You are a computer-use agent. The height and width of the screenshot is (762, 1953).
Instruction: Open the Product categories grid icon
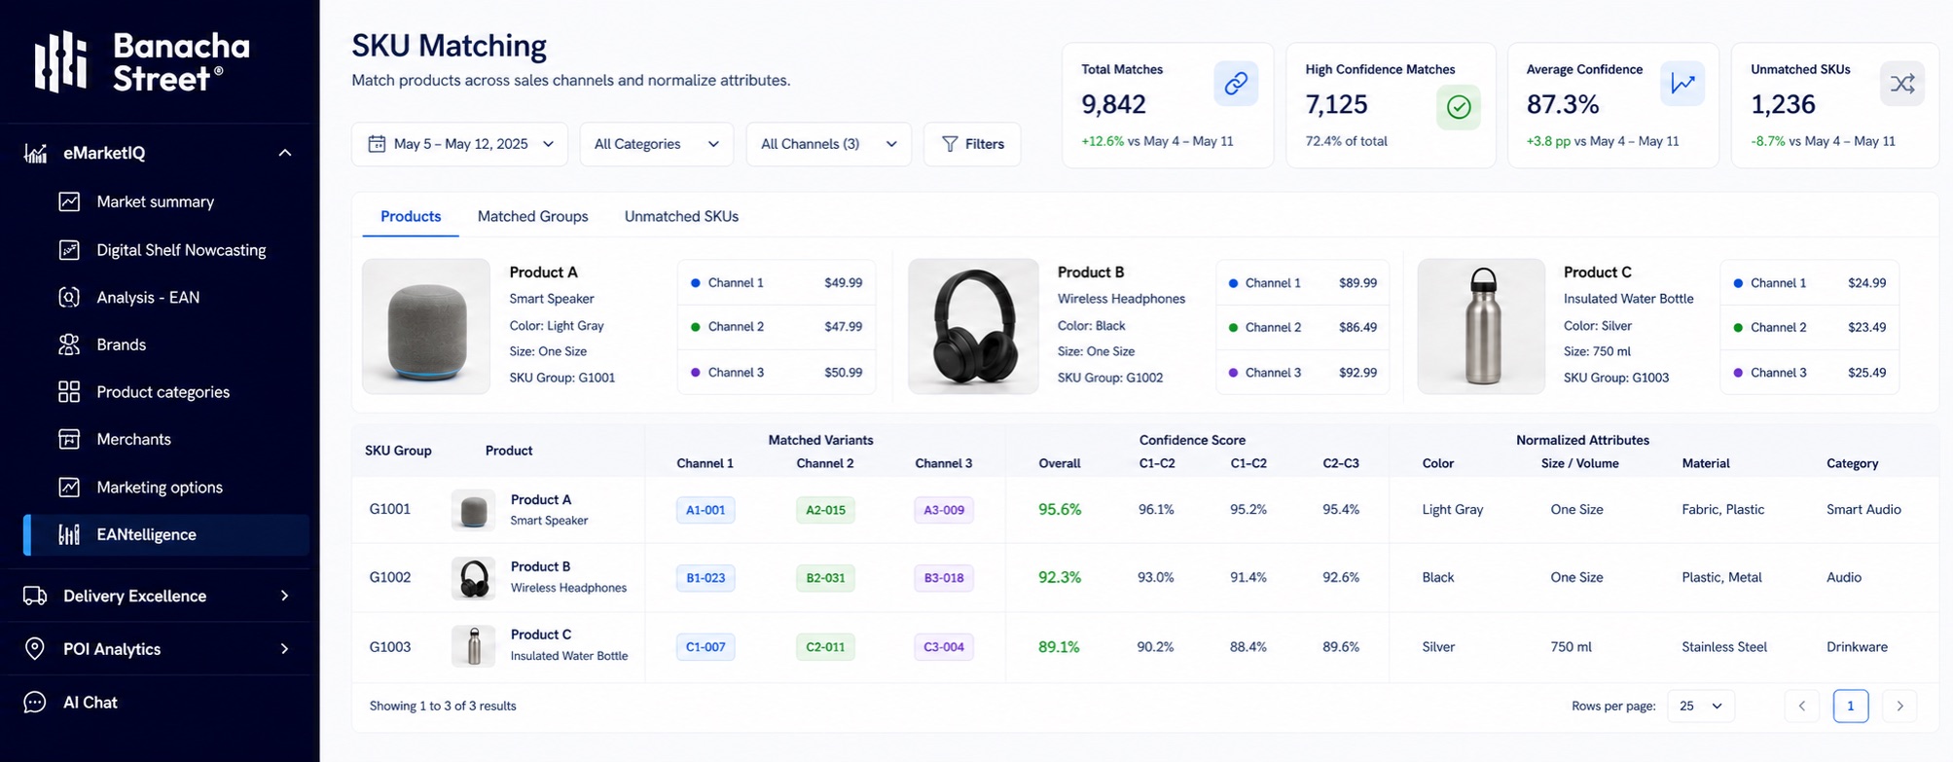click(69, 392)
